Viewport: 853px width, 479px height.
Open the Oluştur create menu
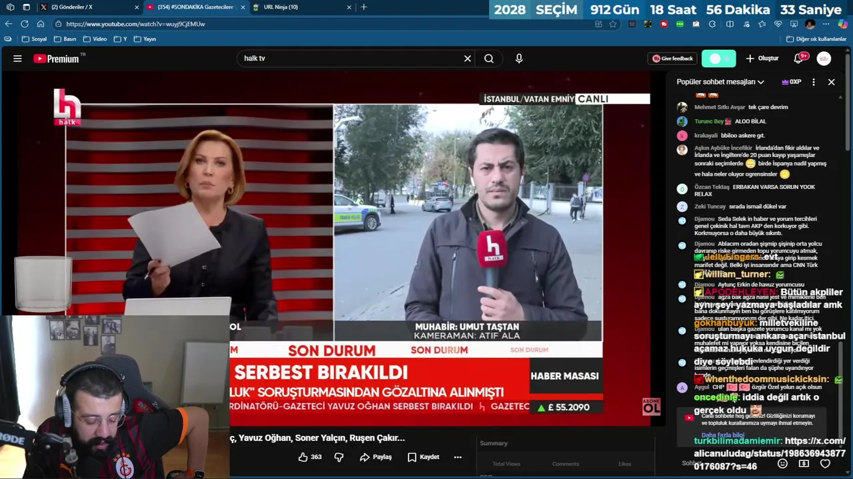(762, 59)
